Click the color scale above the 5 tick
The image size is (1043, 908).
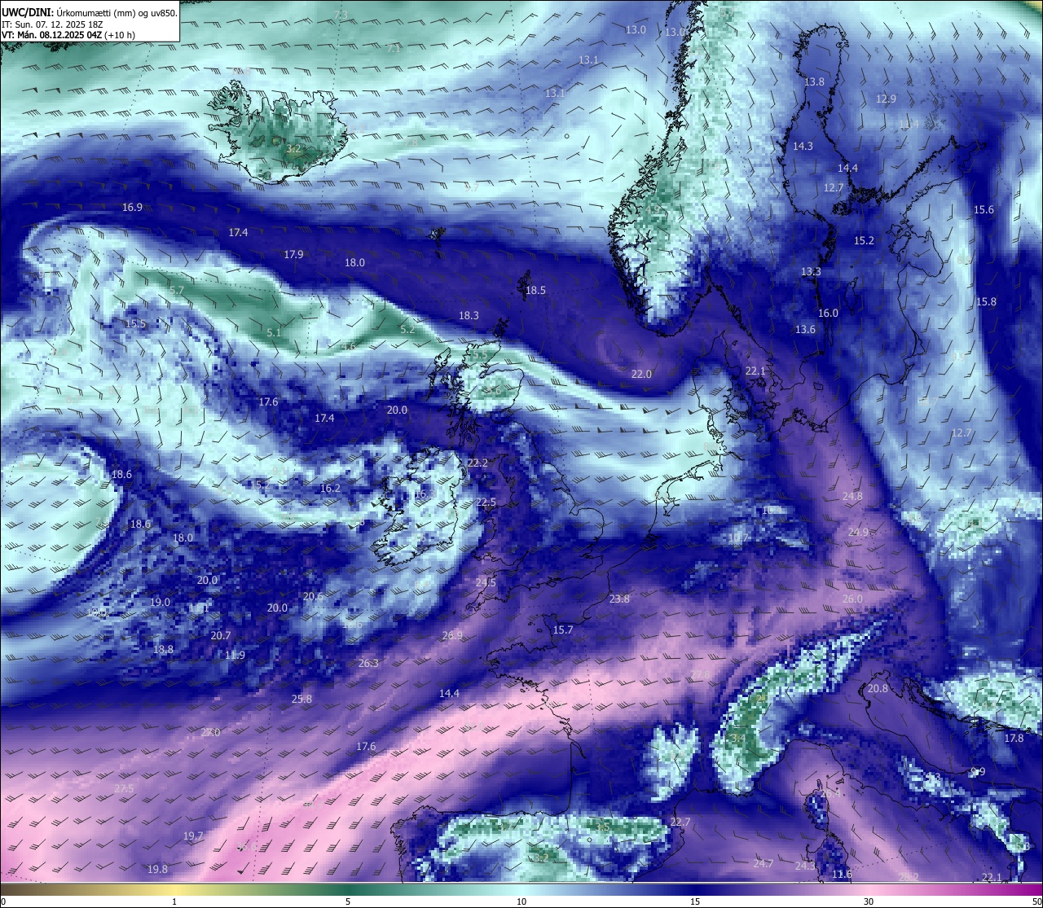pyautogui.click(x=348, y=888)
